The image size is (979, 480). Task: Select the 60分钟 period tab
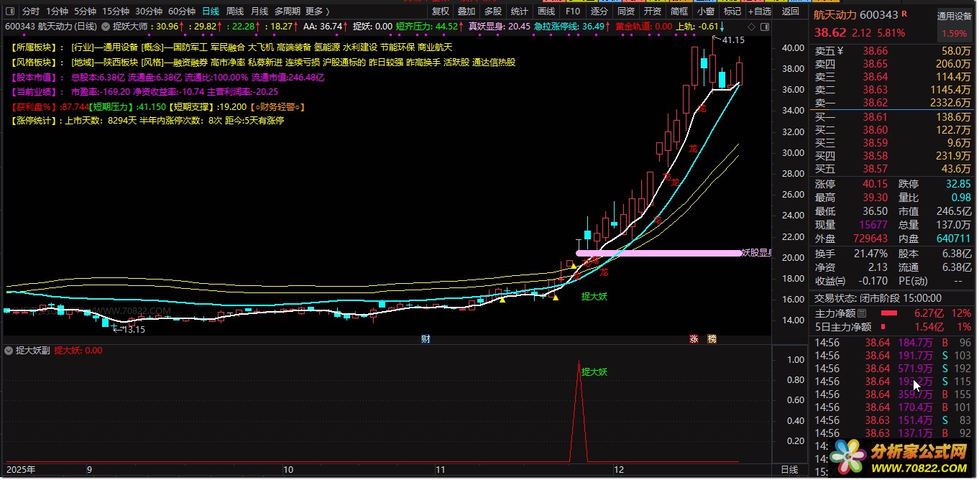click(x=181, y=11)
